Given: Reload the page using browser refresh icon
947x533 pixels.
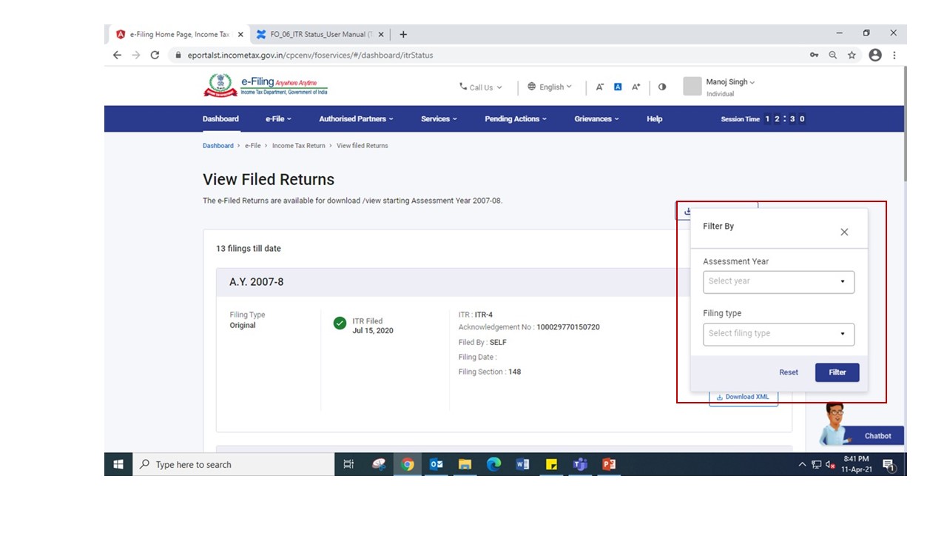Looking at the screenshot, I should point(155,55).
